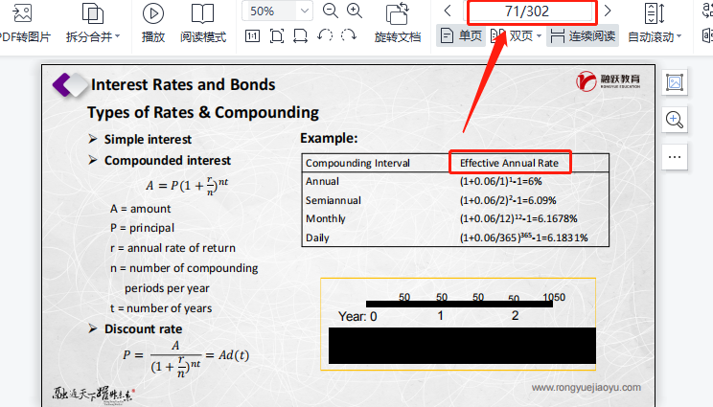
Task: Click the rotate document icon
Action: 398,13
